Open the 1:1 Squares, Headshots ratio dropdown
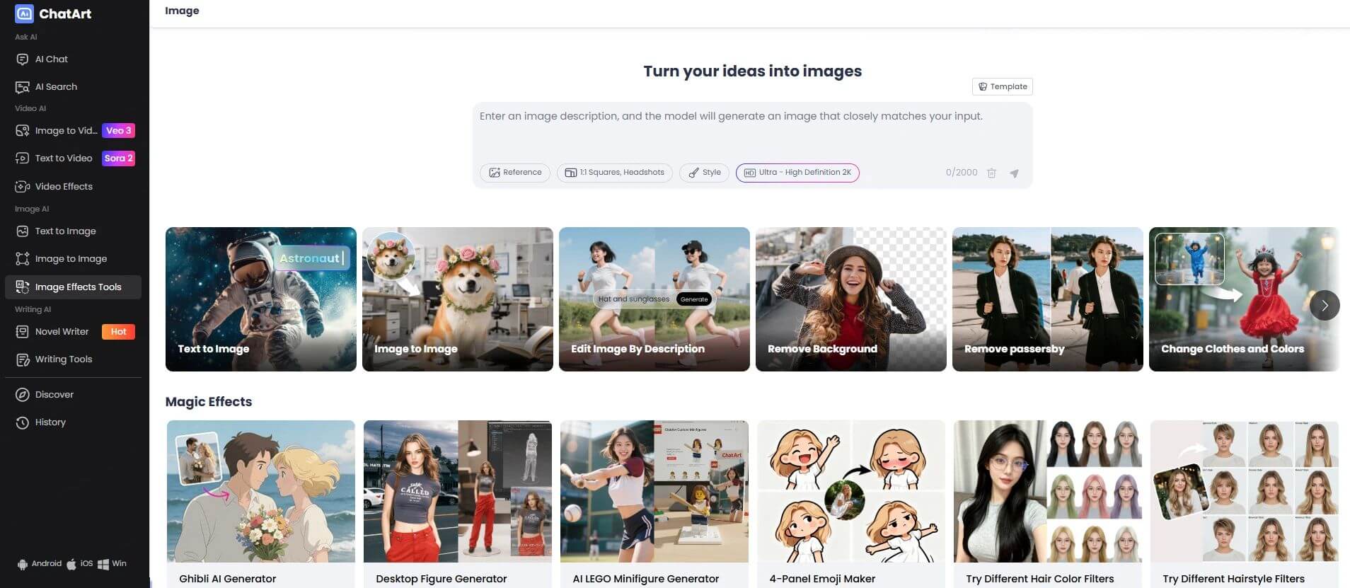This screenshot has height=588, width=1350. (x=615, y=173)
